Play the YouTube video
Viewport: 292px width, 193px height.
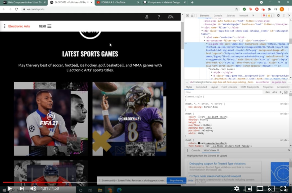click(x=9, y=189)
